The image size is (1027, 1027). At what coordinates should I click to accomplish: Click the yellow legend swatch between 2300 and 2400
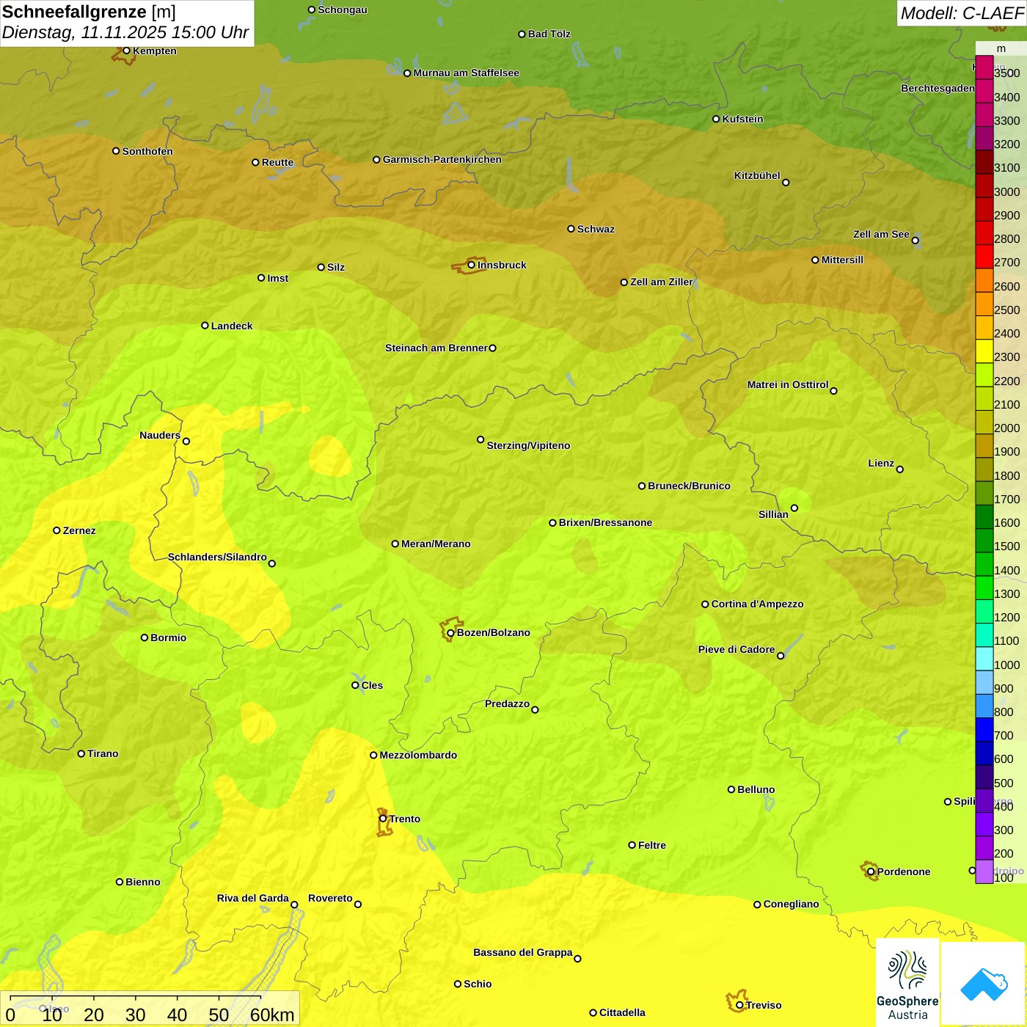pos(984,351)
